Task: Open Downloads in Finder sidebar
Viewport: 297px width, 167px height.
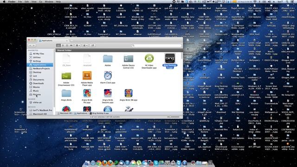Action: click(38, 83)
